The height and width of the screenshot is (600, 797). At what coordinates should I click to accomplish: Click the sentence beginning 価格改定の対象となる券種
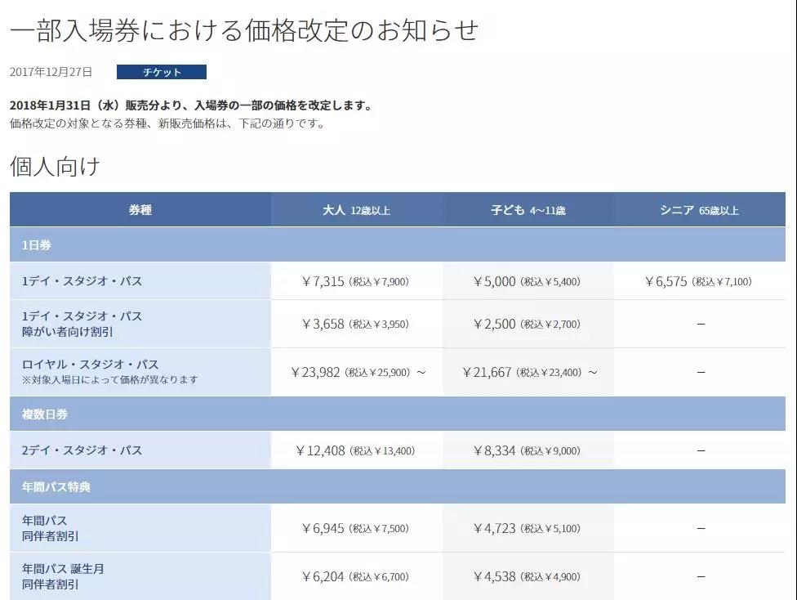(167, 123)
